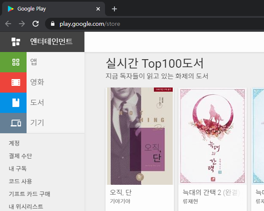Click the author name 기야기야
This screenshot has width=264, height=211.
click(x=120, y=201)
